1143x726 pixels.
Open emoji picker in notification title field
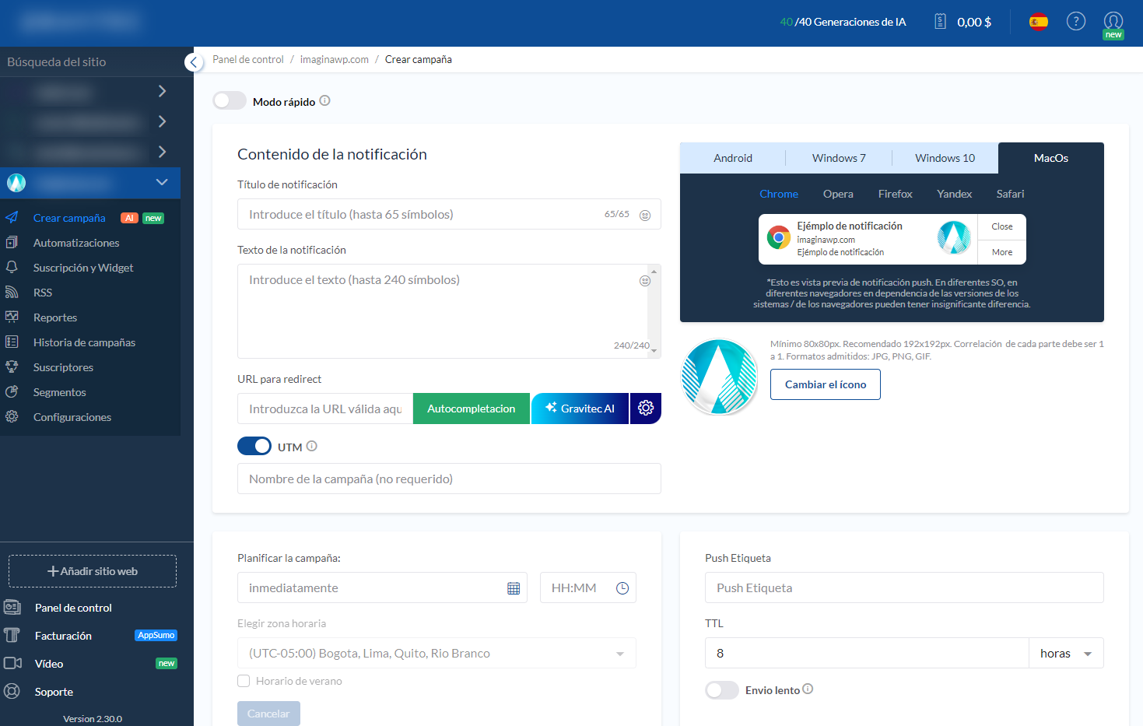pyautogui.click(x=645, y=216)
